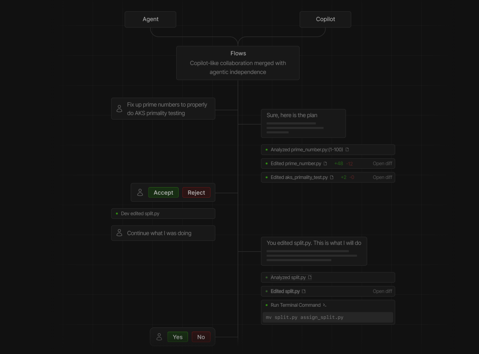Click user icon in Continue what I was doing
The image size is (479, 354).
tap(120, 233)
